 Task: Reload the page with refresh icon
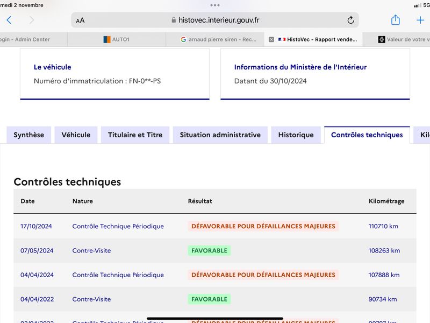tap(350, 20)
